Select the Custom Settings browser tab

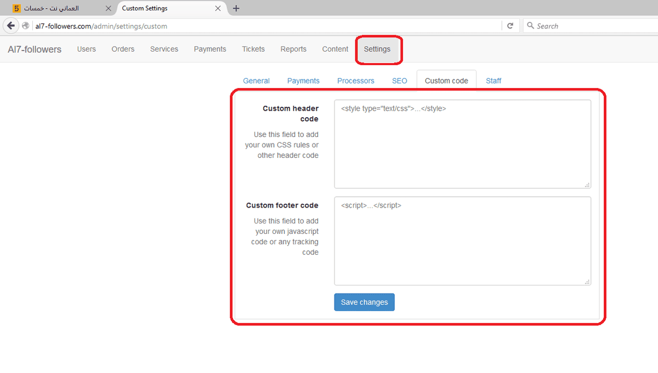(x=172, y=8)
